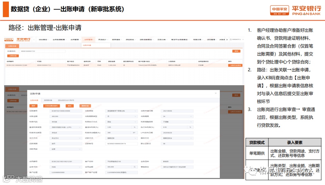Click the 撤销申请 button
This screenshot has width=325, height=185.
click(85, 106)
